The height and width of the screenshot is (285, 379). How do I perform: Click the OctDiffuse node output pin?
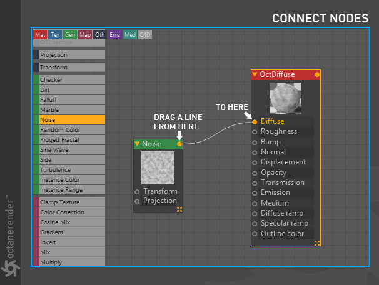point(317,74)
